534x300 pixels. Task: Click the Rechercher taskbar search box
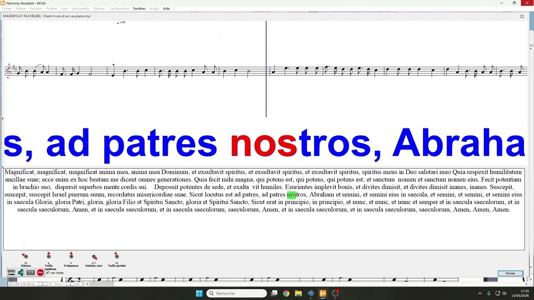pos(237,293)
